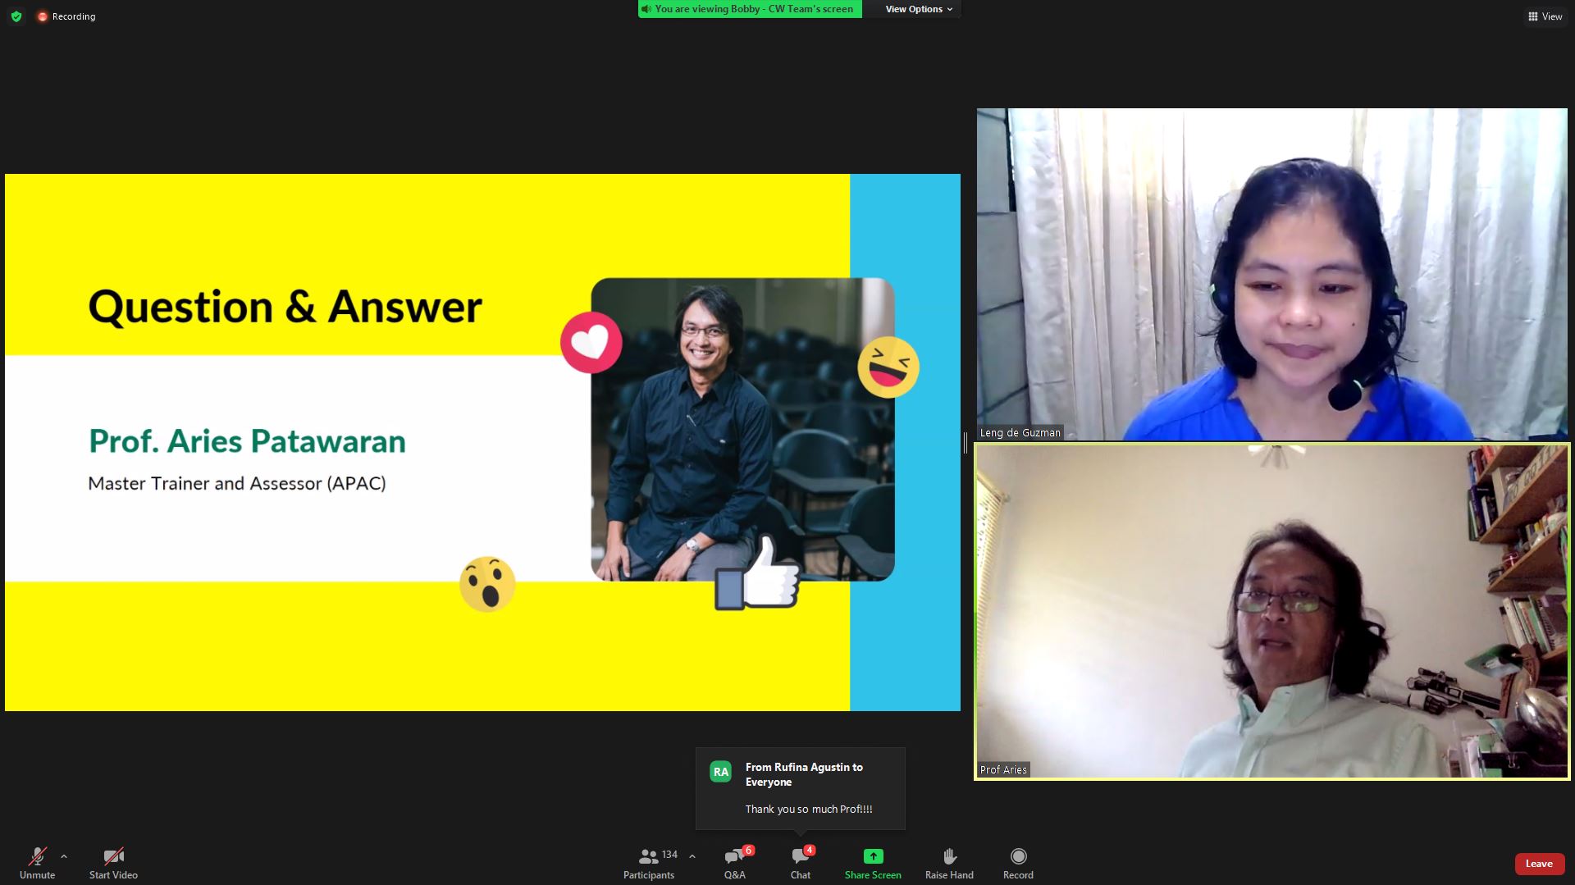1575x885 pixels.
Task: Click 'Question & Answer' slide title
Action: [285, 308]
